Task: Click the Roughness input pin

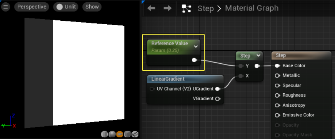Action: pyautogui.click(x=277, y=95)
